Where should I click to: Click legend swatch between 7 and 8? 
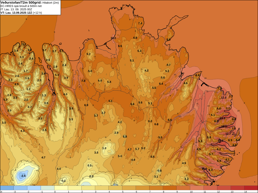pyautogui.click(x=156, y=188)
